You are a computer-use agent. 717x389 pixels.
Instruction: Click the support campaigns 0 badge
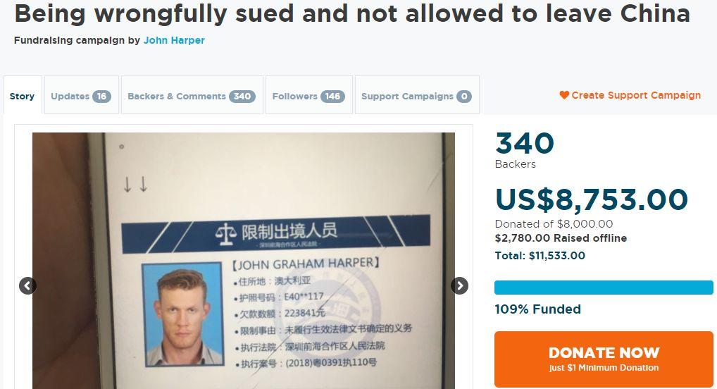pyautogui.click(x=463, y=96)
